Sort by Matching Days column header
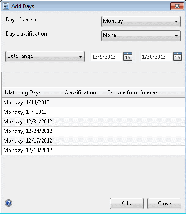Viewport: 186px width, 214px height. coord(31,92)
